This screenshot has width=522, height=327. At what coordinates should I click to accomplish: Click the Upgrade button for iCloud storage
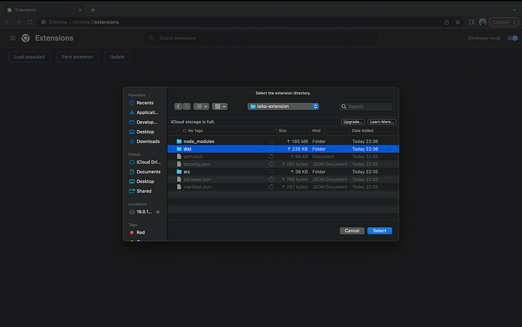click(352, 122)
